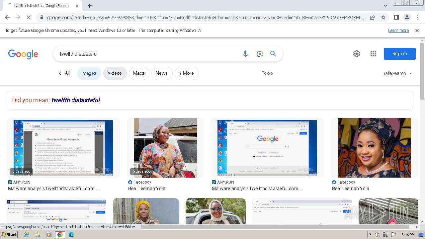Open the Windows Start menu
The width and height of the screenshot is (425, 239).
9,235
